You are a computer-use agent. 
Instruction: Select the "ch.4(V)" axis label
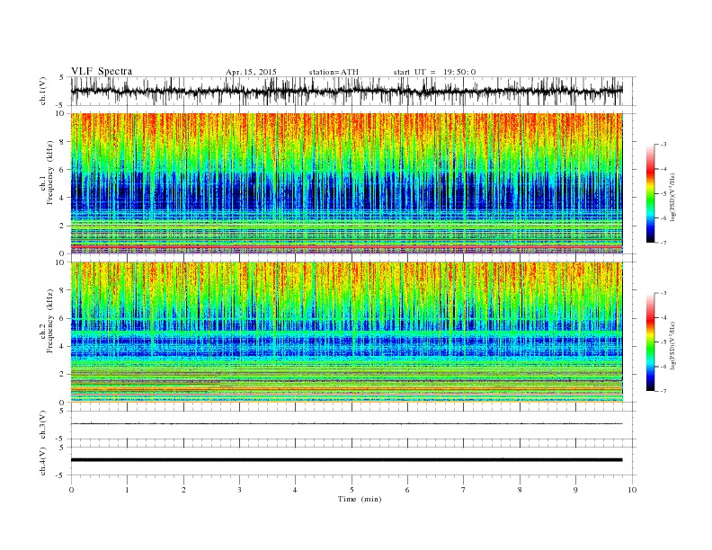tap(42, 462)
